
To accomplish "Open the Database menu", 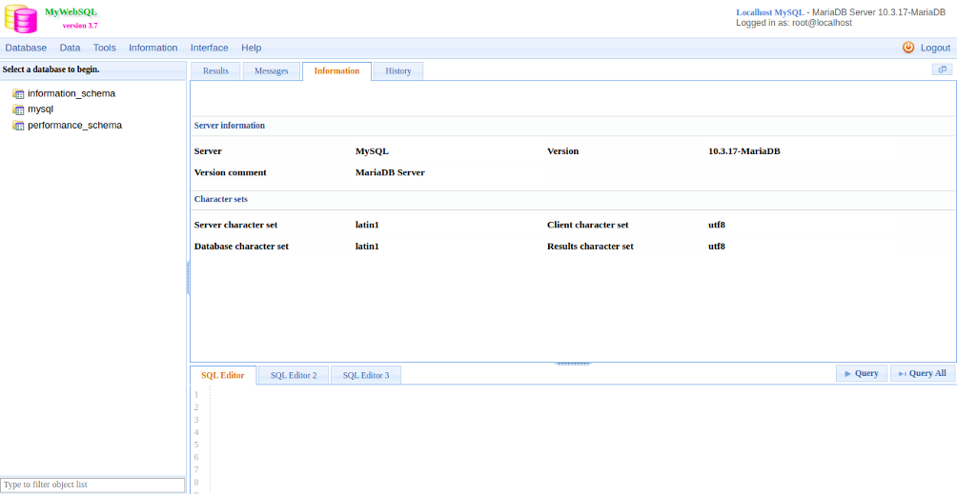I will click(26, 48).
